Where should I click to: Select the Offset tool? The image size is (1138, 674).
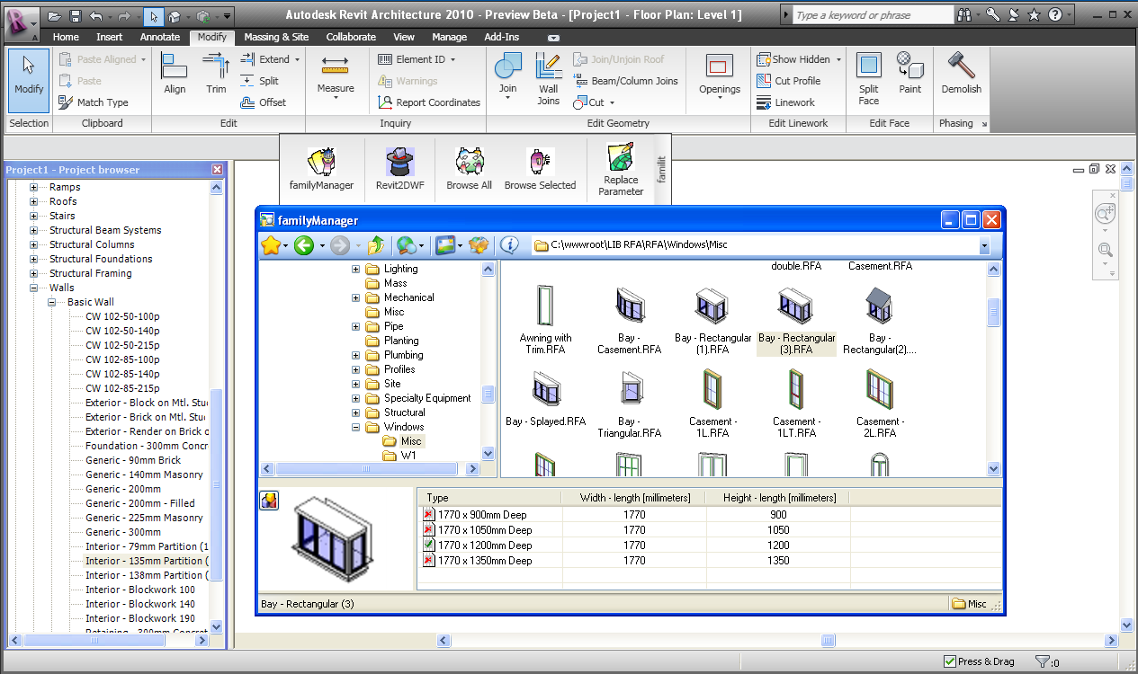pyautogui.click(x=264, y=102)
